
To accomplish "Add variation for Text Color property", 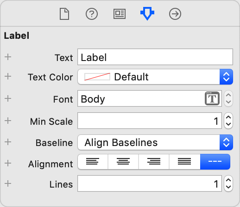I will point(8,76).
